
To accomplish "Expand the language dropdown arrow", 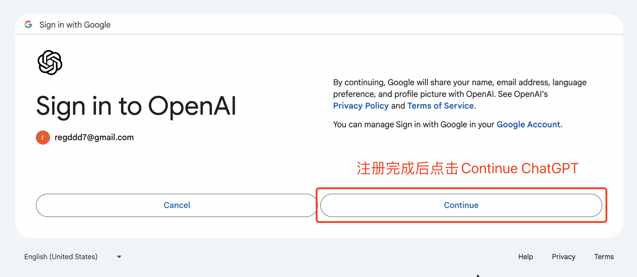I will pyautogui.click(x=119, y=257).
